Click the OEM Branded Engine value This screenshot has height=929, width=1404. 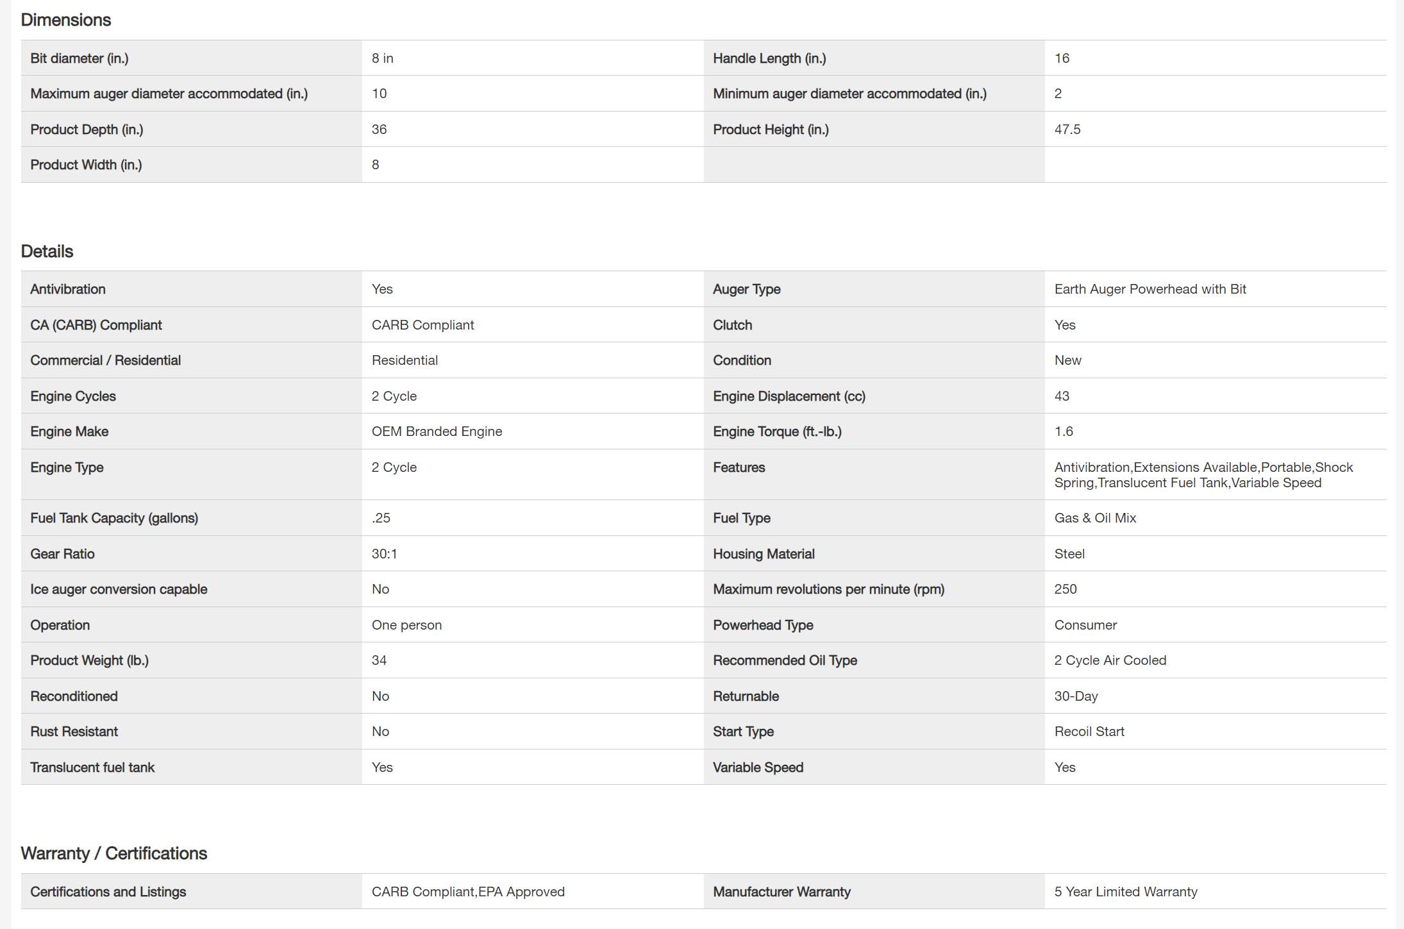click(x=437, y=431)
